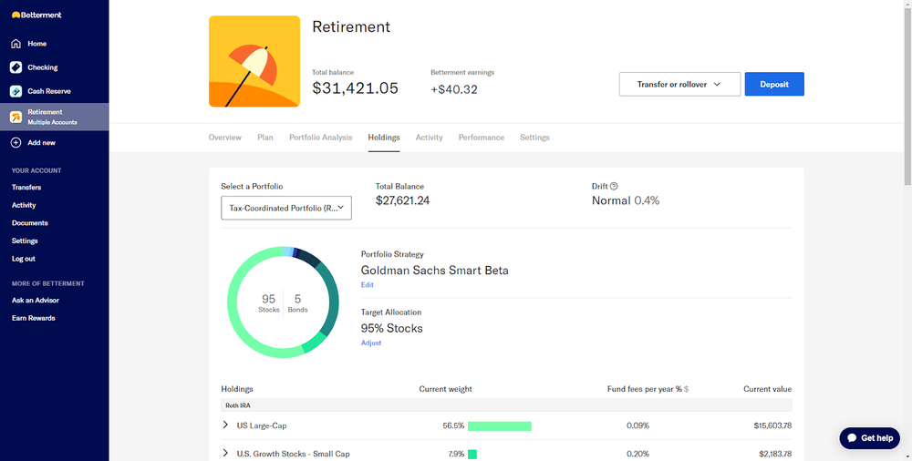Click the Get help chat bubble icon
Screen dimensions: 912x461
(852, 438)
